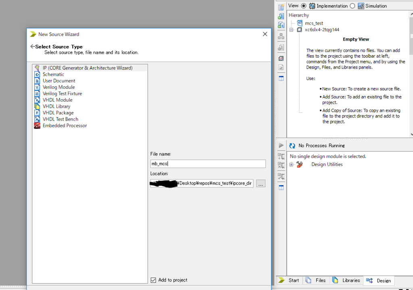
Task: Click the gray Run process play icon
Action: tap(281, 145)
